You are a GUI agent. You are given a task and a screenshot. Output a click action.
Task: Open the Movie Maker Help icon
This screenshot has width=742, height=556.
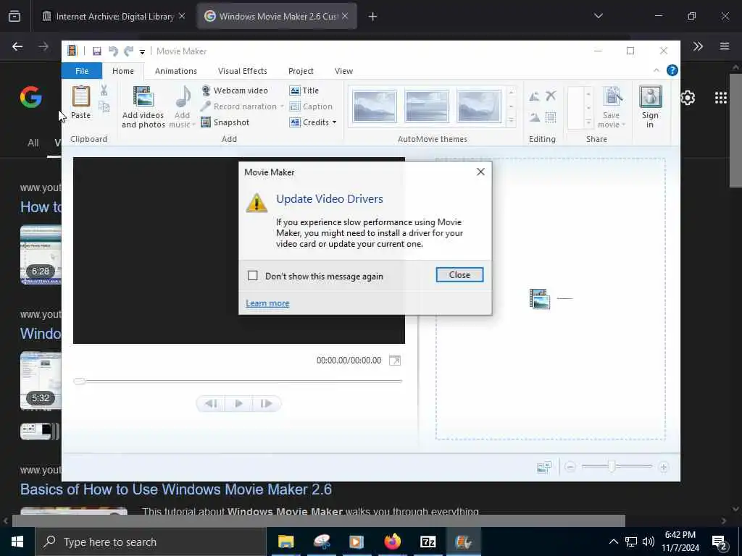tap(672, 70)
